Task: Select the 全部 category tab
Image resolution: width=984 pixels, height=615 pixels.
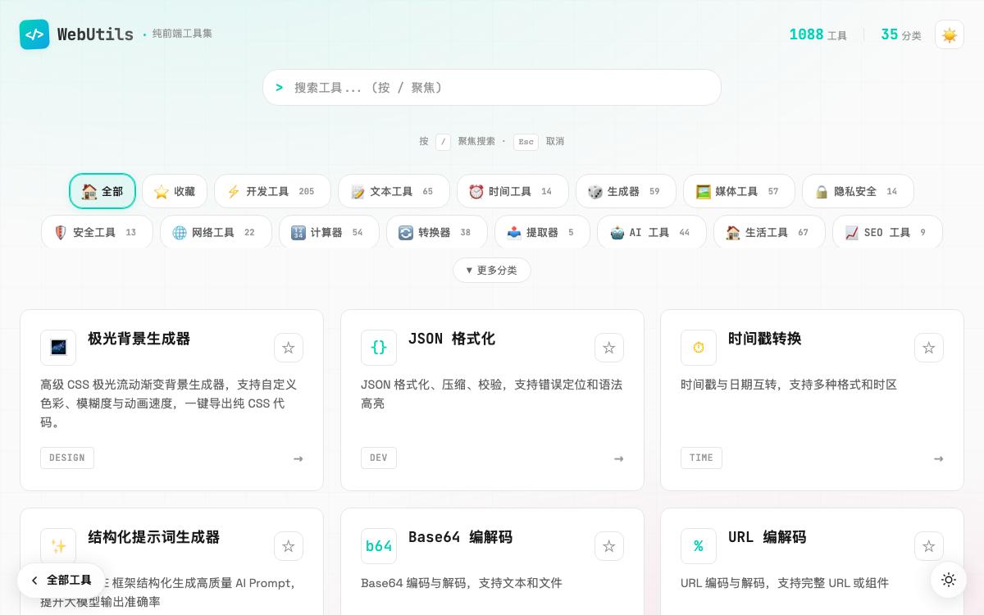Action: [x=102, y=191]
